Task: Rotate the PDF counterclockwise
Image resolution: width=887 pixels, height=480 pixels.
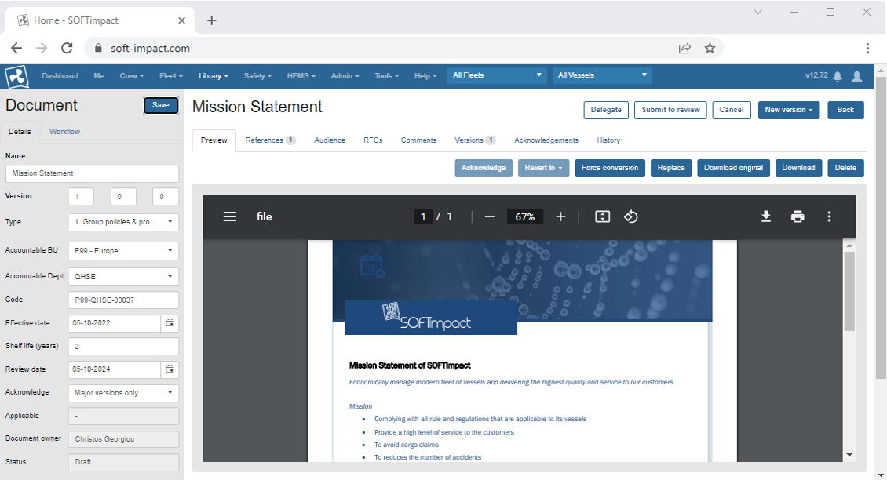Action: click(631, 216)
